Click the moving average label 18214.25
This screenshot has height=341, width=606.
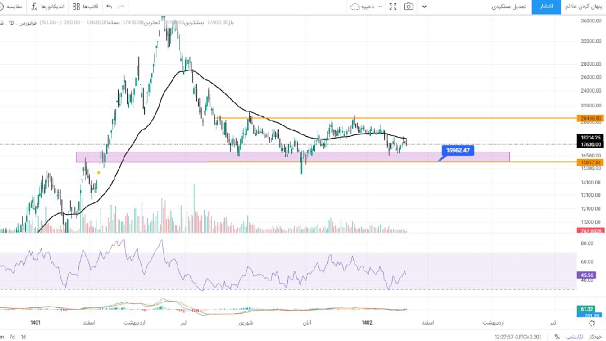coord(590,137)
